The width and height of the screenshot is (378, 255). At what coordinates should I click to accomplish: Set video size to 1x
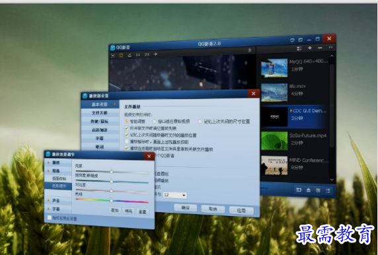pos(138,55)
